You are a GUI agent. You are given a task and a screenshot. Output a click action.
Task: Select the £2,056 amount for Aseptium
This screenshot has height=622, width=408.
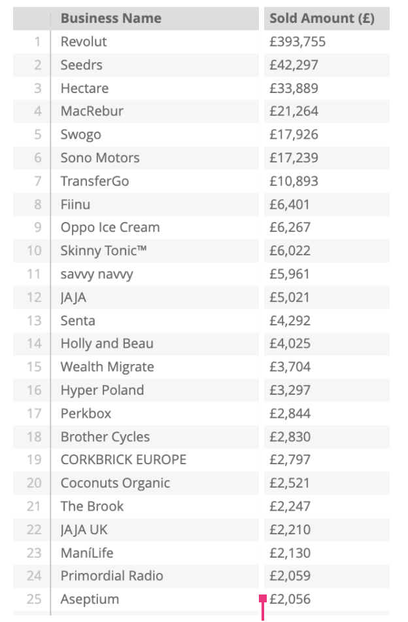click(290, 599)
